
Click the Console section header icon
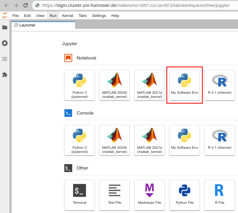pos(68,113)
